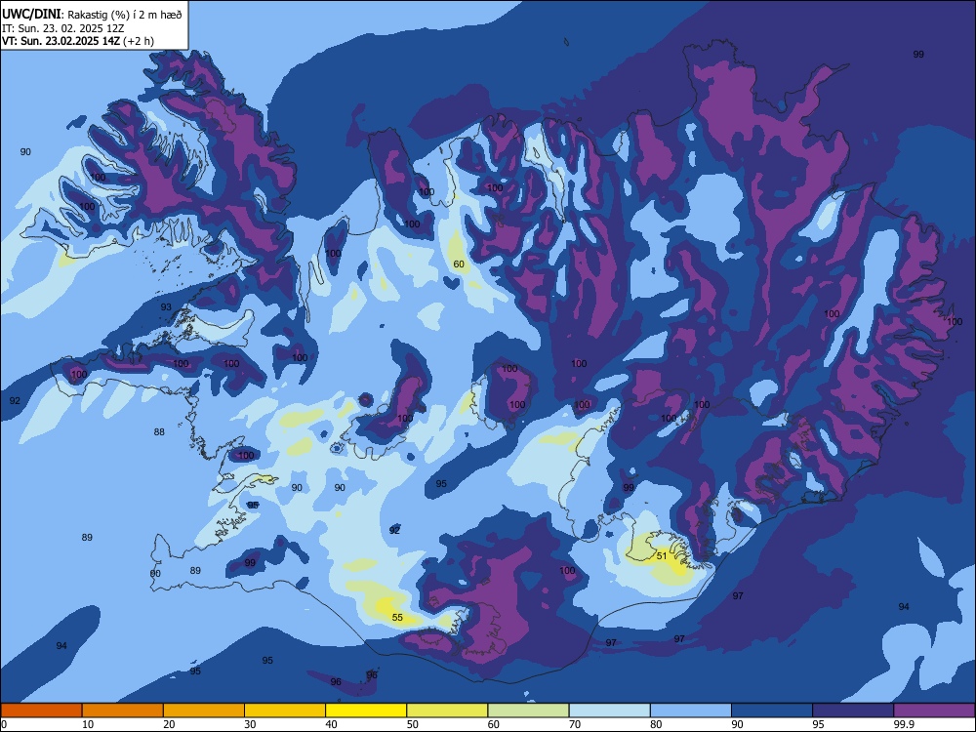Screen dimensions: 976x732
Task: Click the UWC/DINI title text
Action: click(32, 14)
